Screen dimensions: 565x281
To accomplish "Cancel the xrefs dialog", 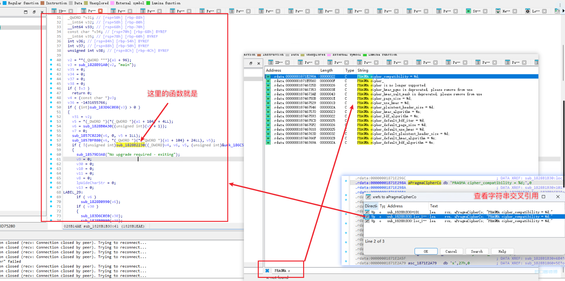I will click(451, 251).
